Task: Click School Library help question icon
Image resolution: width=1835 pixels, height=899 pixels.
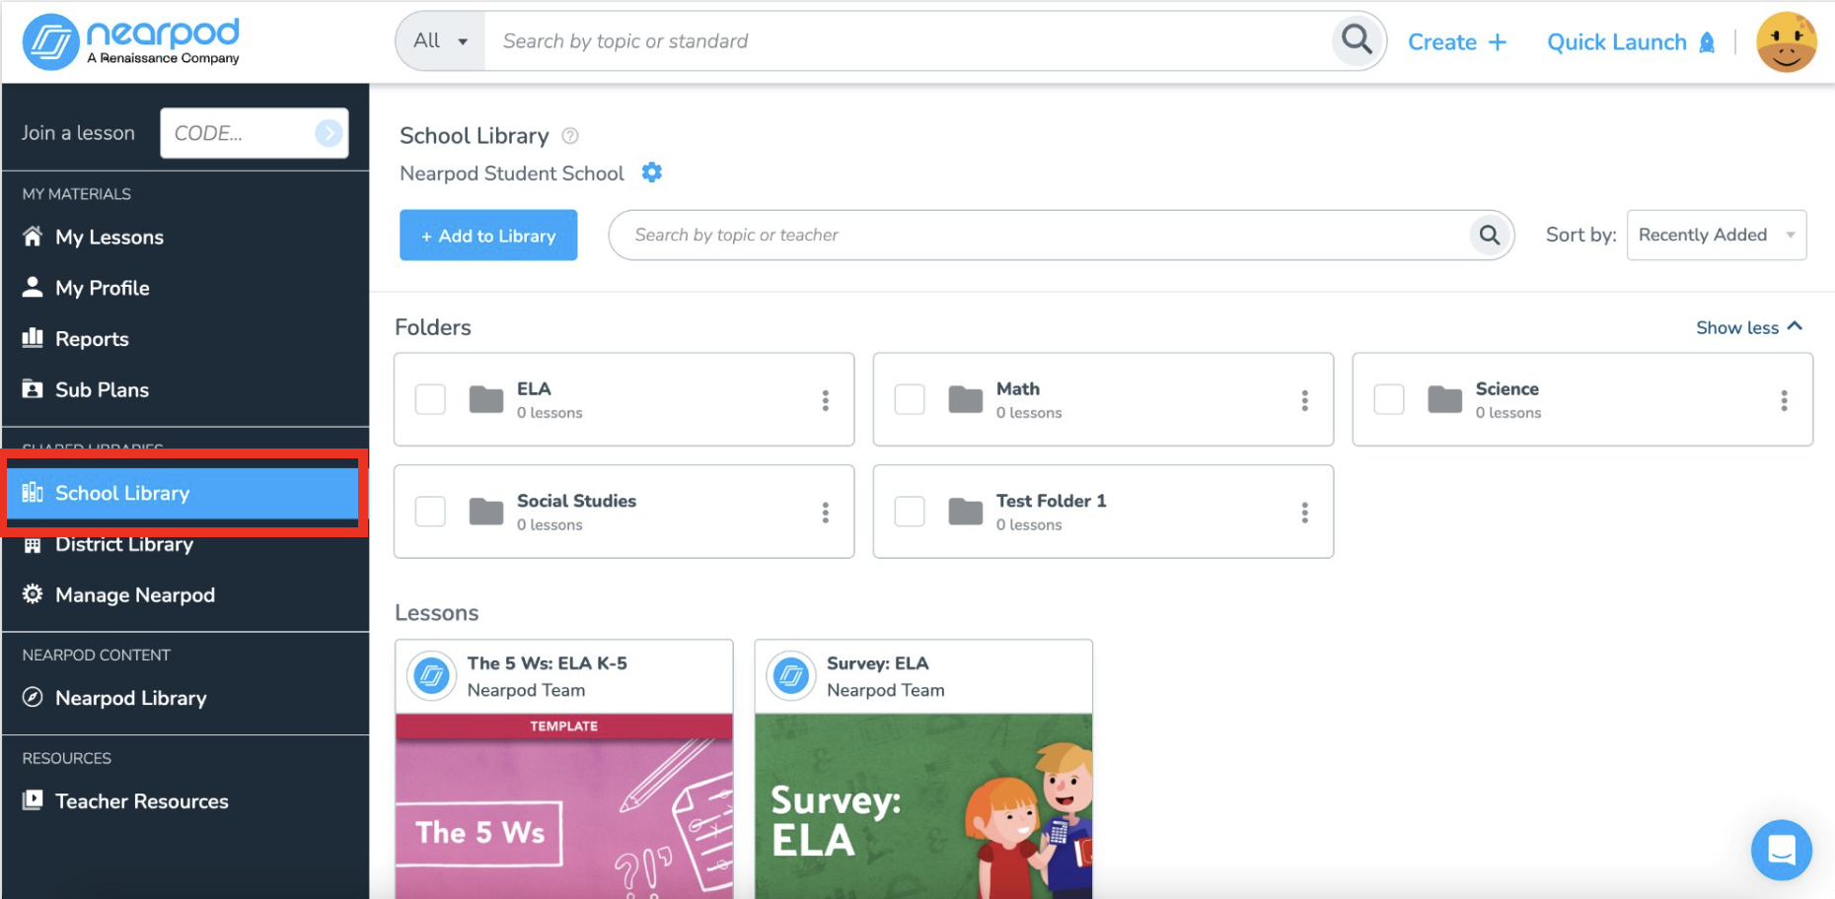Action: tap(570, 136)
